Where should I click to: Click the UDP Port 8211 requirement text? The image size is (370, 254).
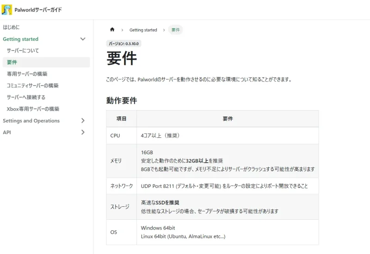(x=224, y=186)
